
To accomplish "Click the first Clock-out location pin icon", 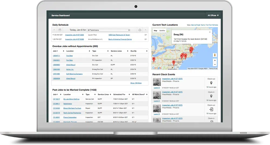I will pyautogui.click(x=211, y=83).
